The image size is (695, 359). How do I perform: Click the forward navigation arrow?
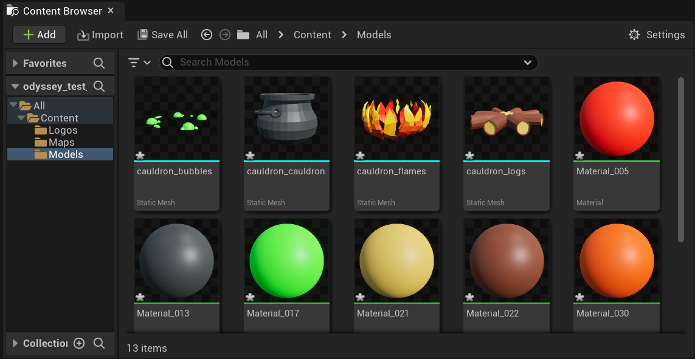pos(224,35)
